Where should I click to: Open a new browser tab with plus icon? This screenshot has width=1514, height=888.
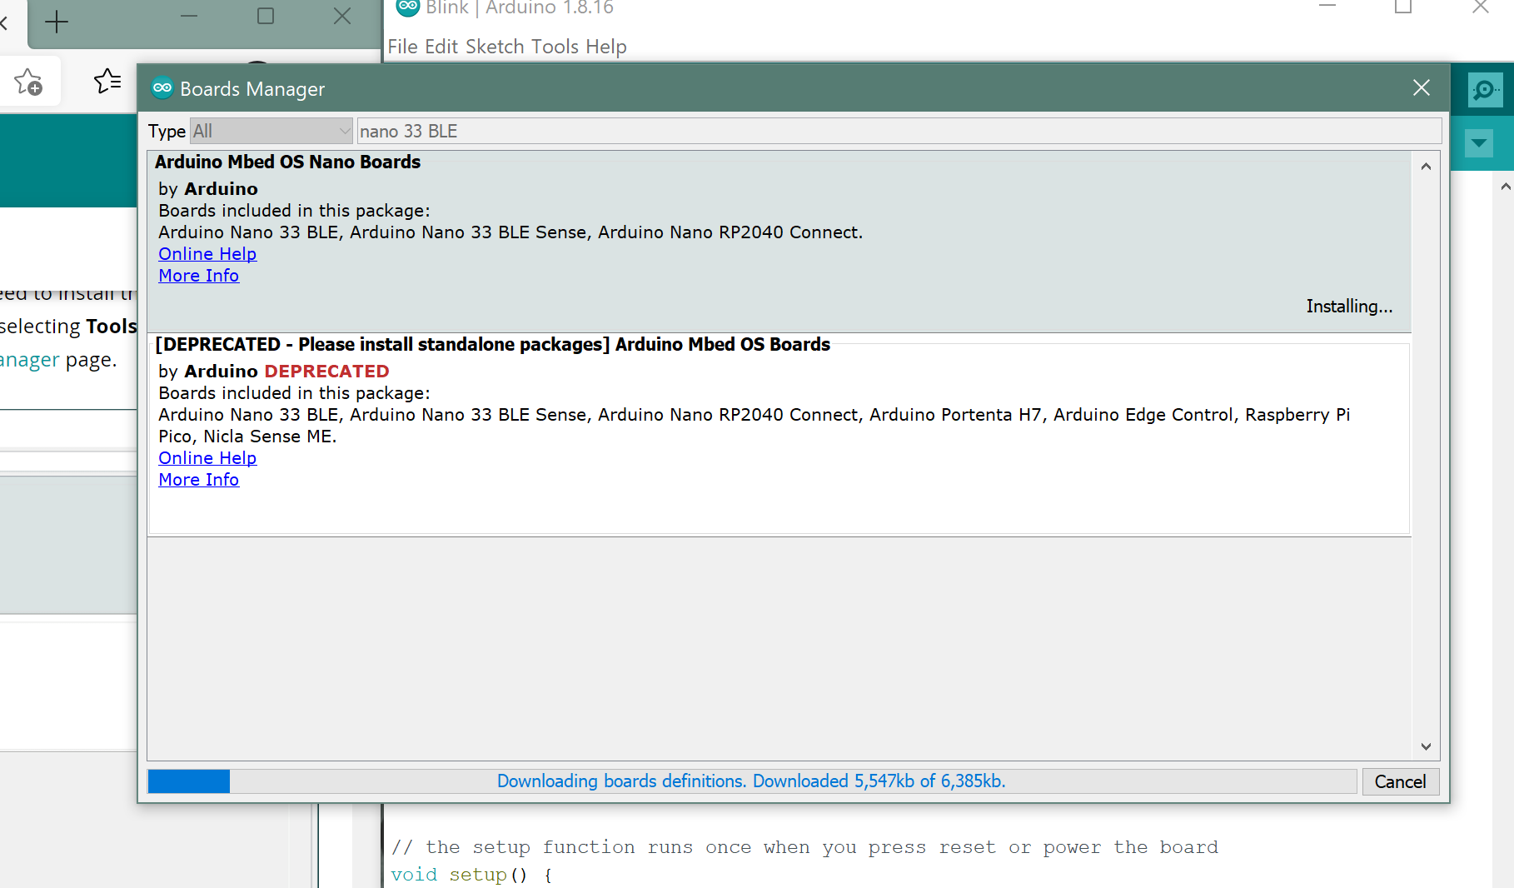click(x=56, y=22)
